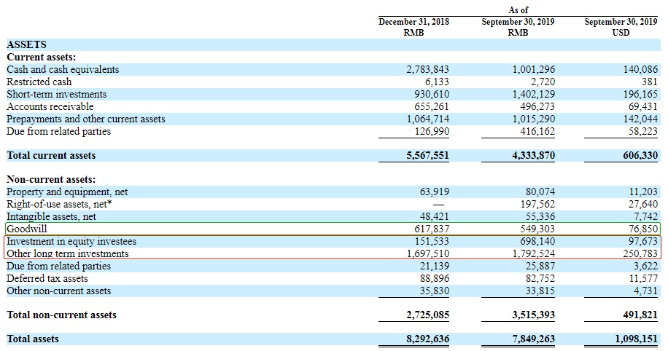Viewport: 668px width, 351px height.
Task: Select the Deferred tax assets row label
Action: (48, 278)
